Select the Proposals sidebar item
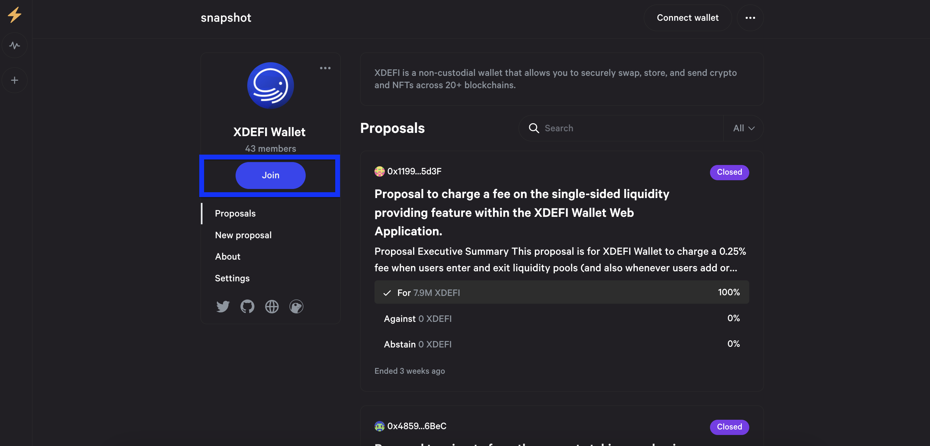 pos(235,214)
